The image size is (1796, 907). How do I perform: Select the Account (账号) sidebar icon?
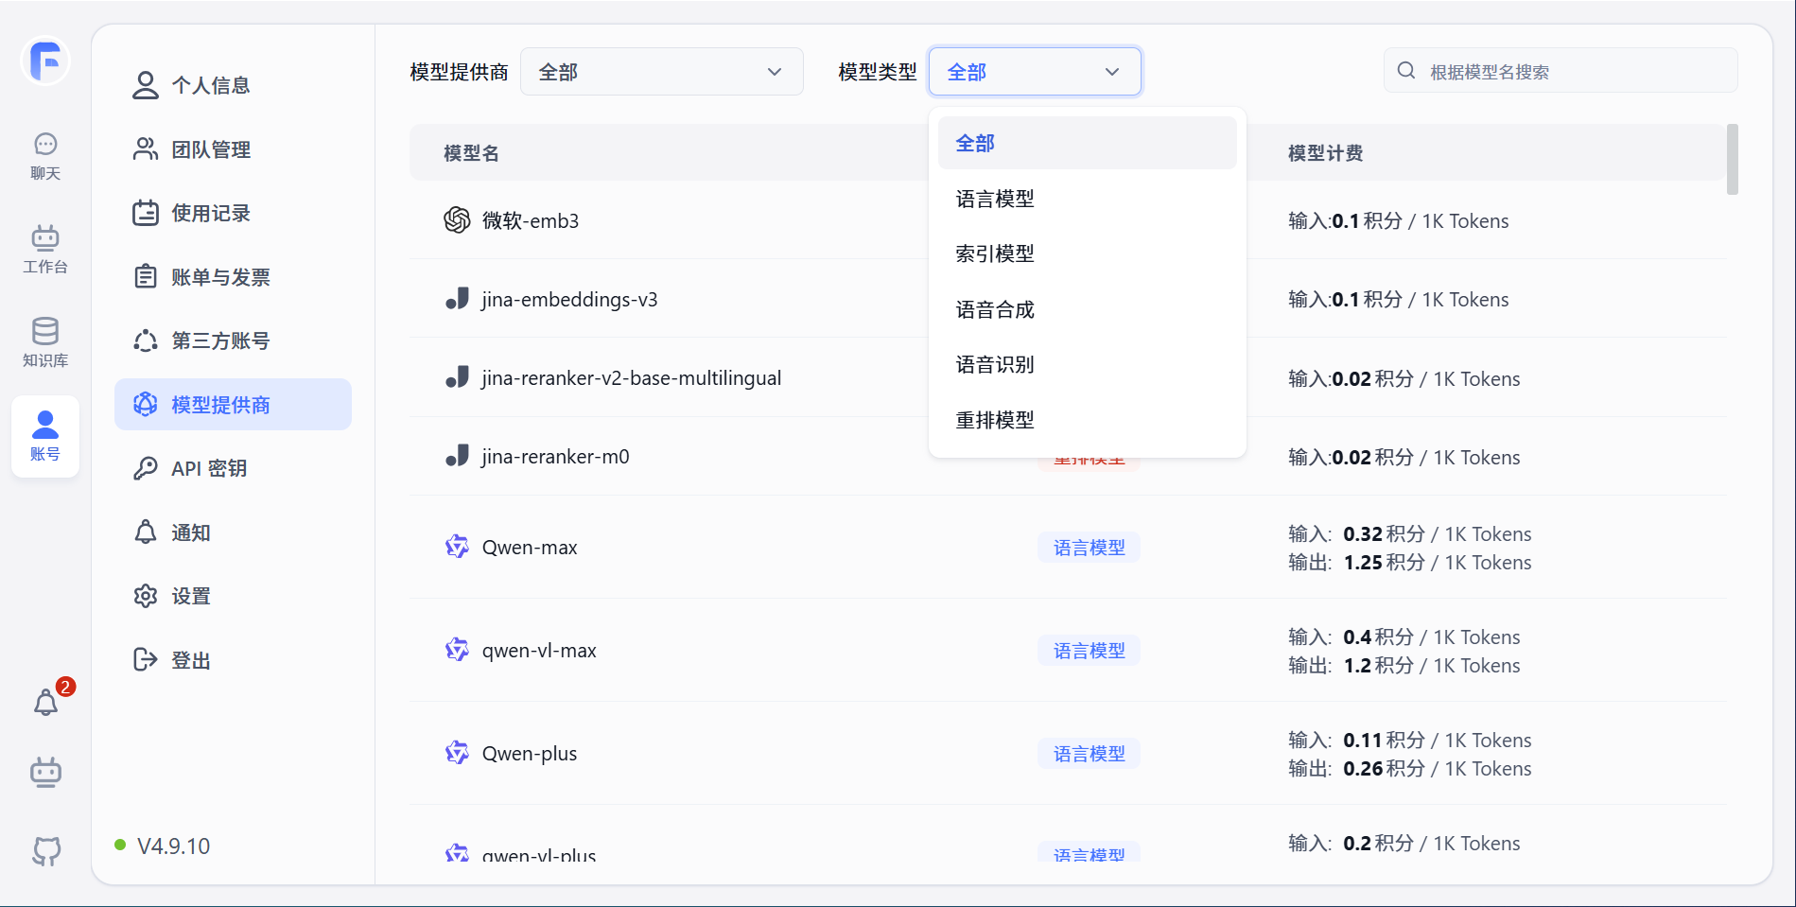point(45,436)
